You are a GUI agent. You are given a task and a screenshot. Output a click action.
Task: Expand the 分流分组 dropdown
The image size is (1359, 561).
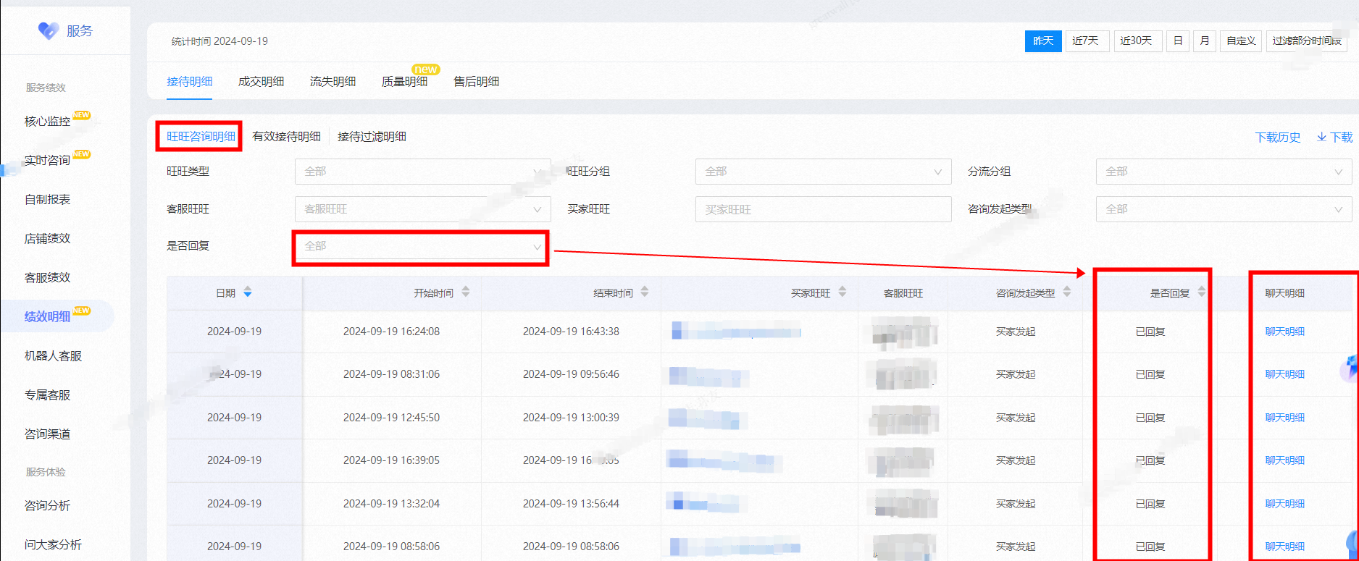[x=1224, y=172]
